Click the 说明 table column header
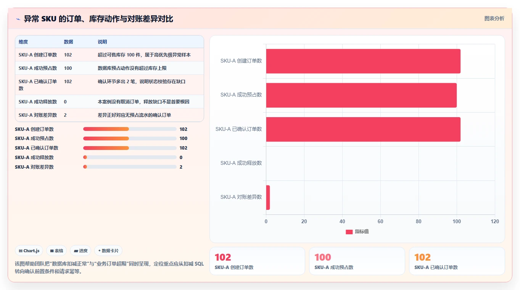This screenshot has width=520, height=290. click(102, 42)
